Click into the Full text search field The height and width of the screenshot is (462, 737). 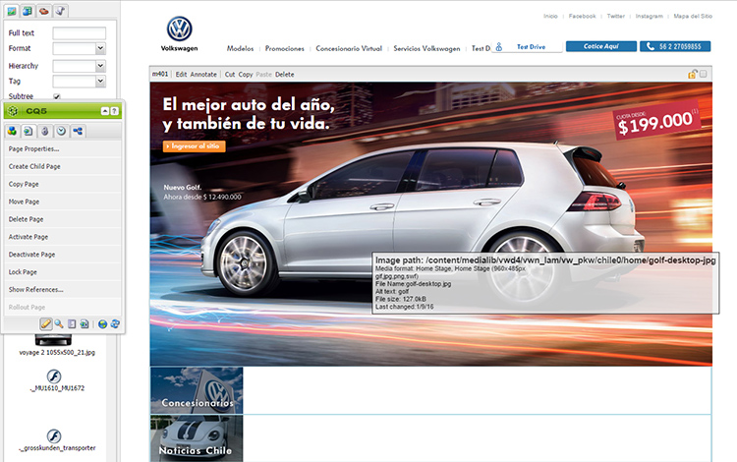click(x=79, y=32)
